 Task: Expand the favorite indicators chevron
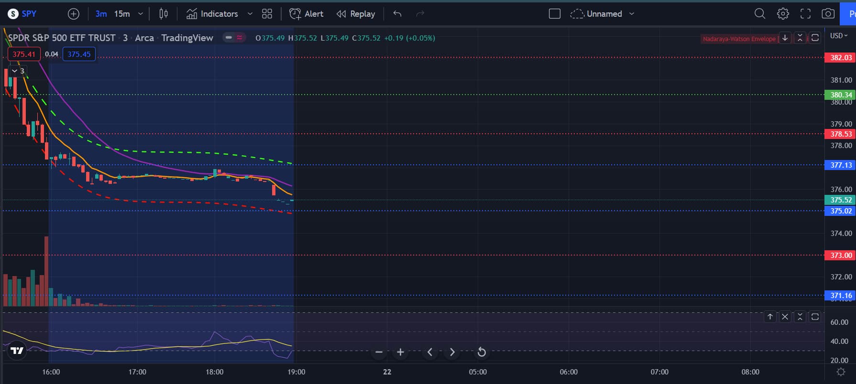[250, 14]
